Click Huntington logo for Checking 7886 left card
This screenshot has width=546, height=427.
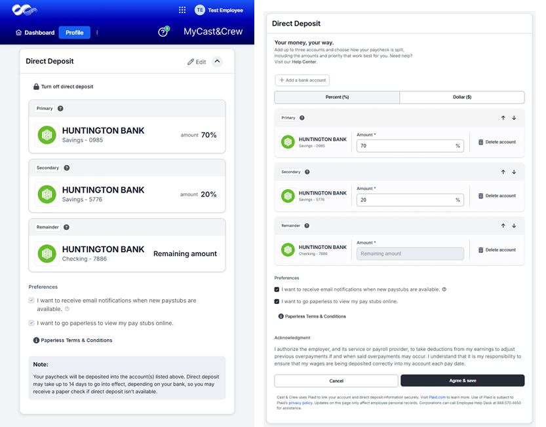47,253
